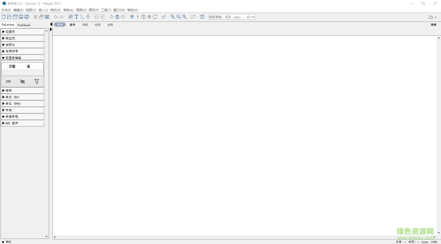Viewport: 441px width, 244px height.
Task: Redo the last action
Action: point(62,17)
